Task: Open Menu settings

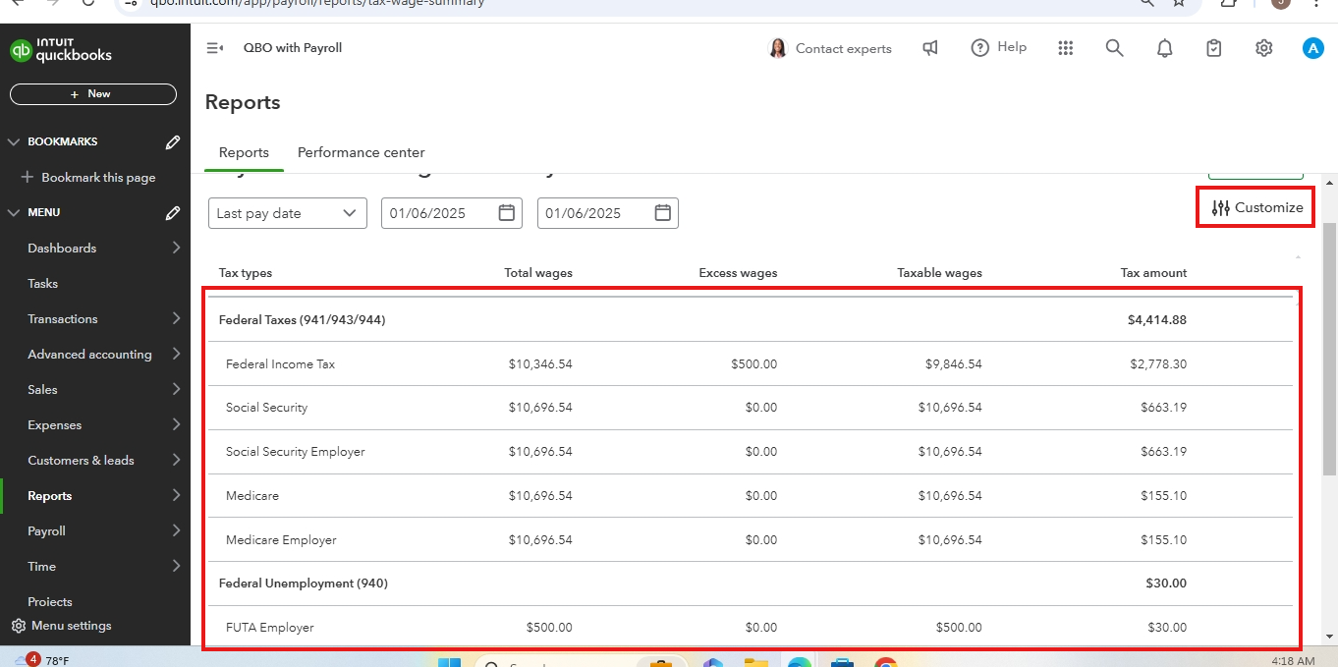Action: (61, 626)
